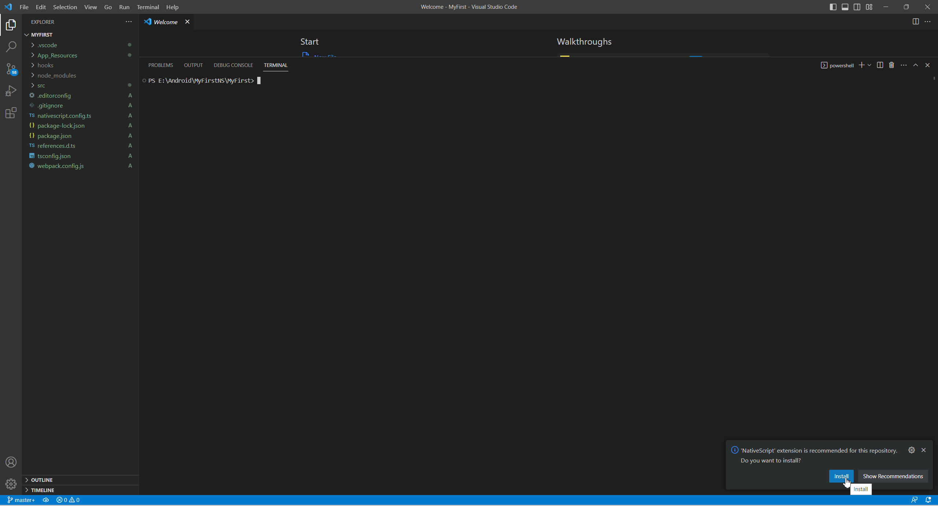Install the recommended NativeScript extension

point(841,476)
